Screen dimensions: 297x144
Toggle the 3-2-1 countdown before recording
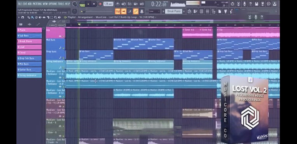[x=130, y=4]
